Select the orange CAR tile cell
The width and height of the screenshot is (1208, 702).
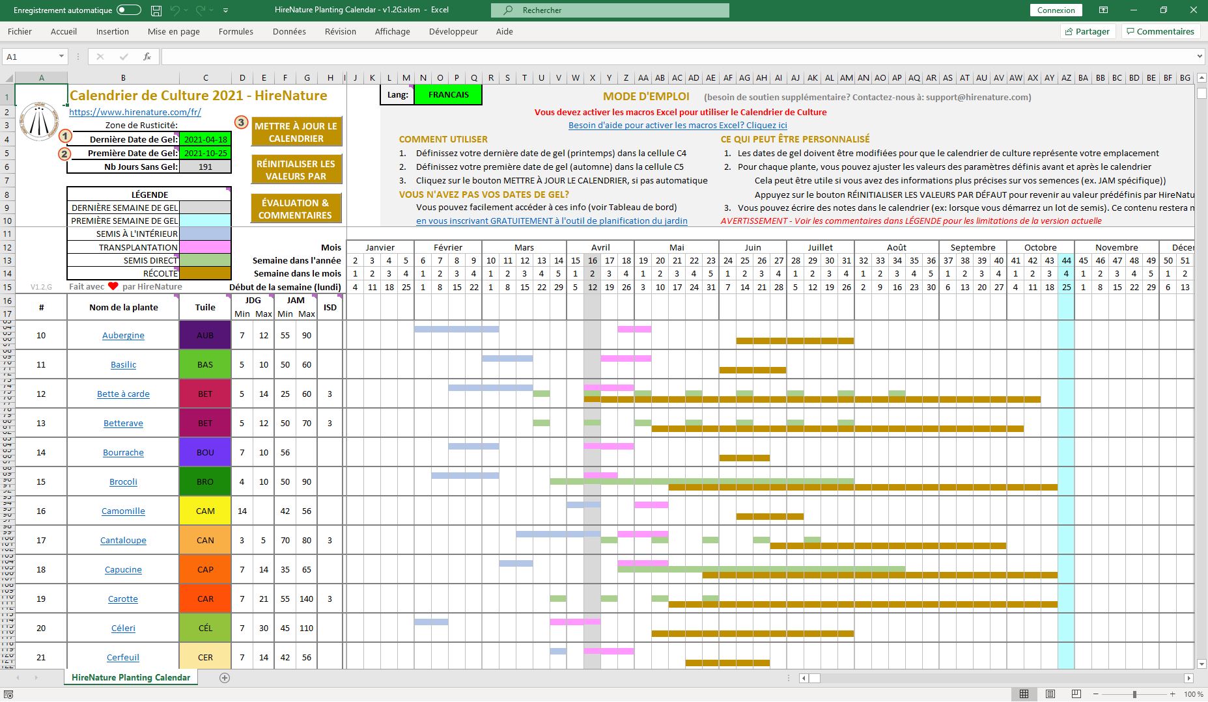205,599
